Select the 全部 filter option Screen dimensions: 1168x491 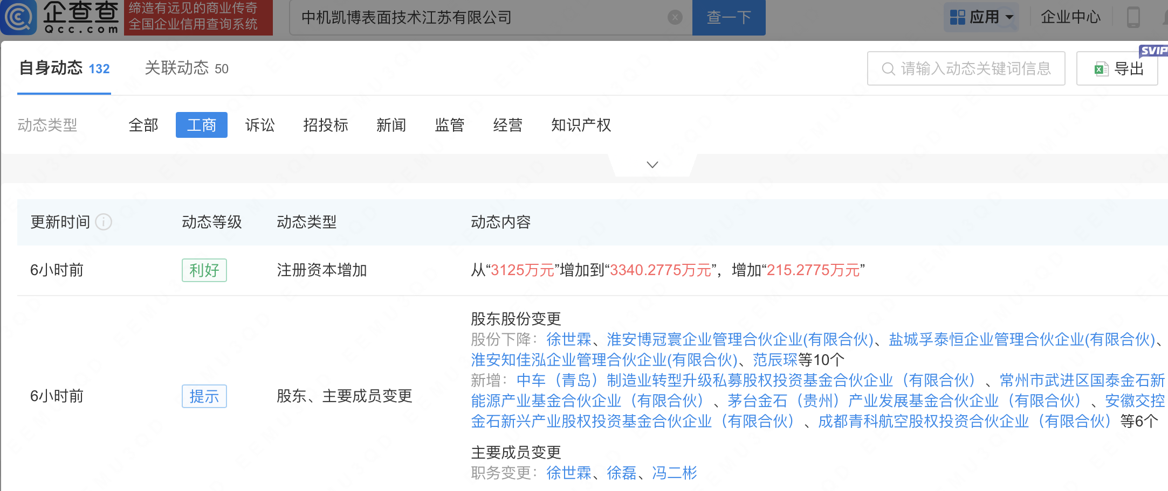click(143, 125)
